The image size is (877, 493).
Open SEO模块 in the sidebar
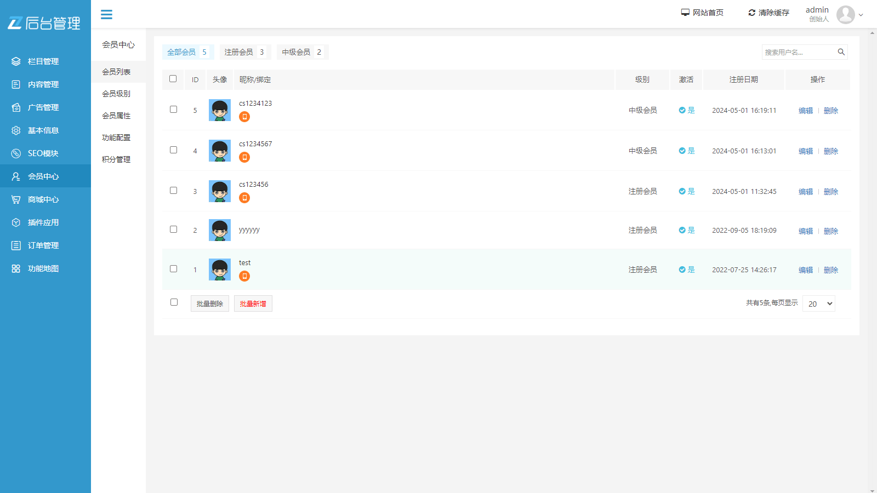point(43,153)
